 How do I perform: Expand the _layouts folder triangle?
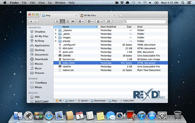click(x=56, y=30)
